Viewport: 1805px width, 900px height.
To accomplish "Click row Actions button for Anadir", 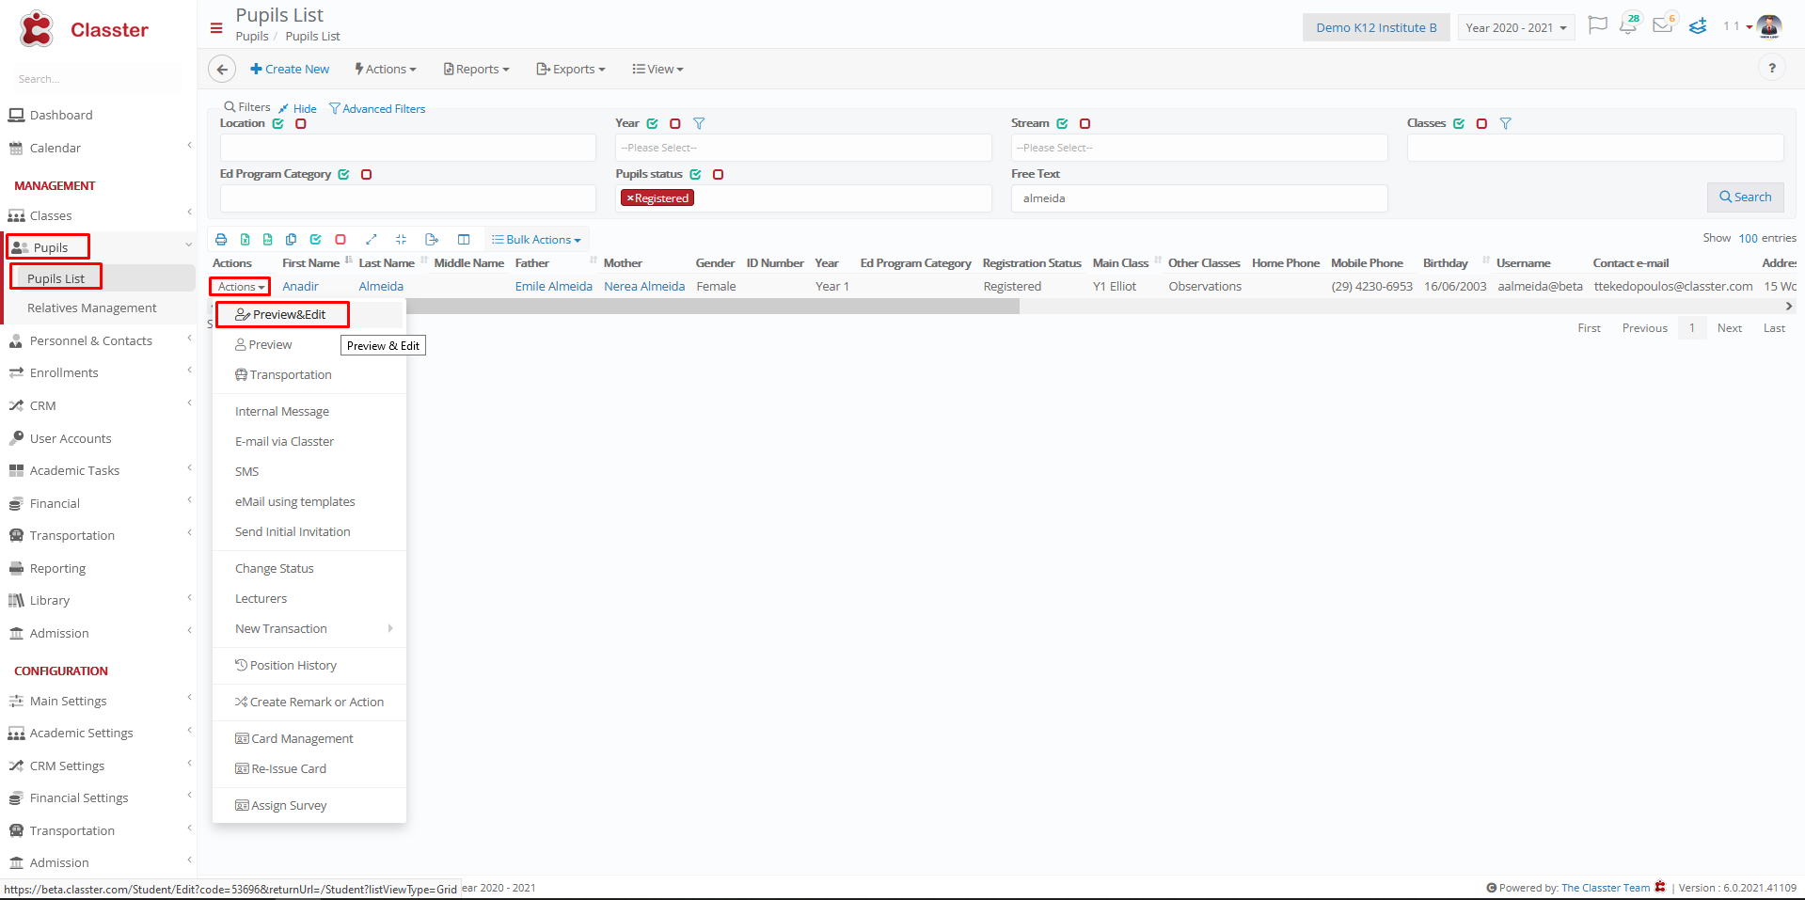I will (241, 287).
